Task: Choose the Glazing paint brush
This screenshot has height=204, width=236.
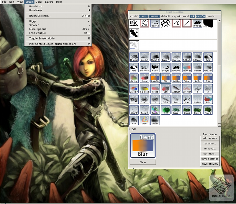Action: click(134, 78)
